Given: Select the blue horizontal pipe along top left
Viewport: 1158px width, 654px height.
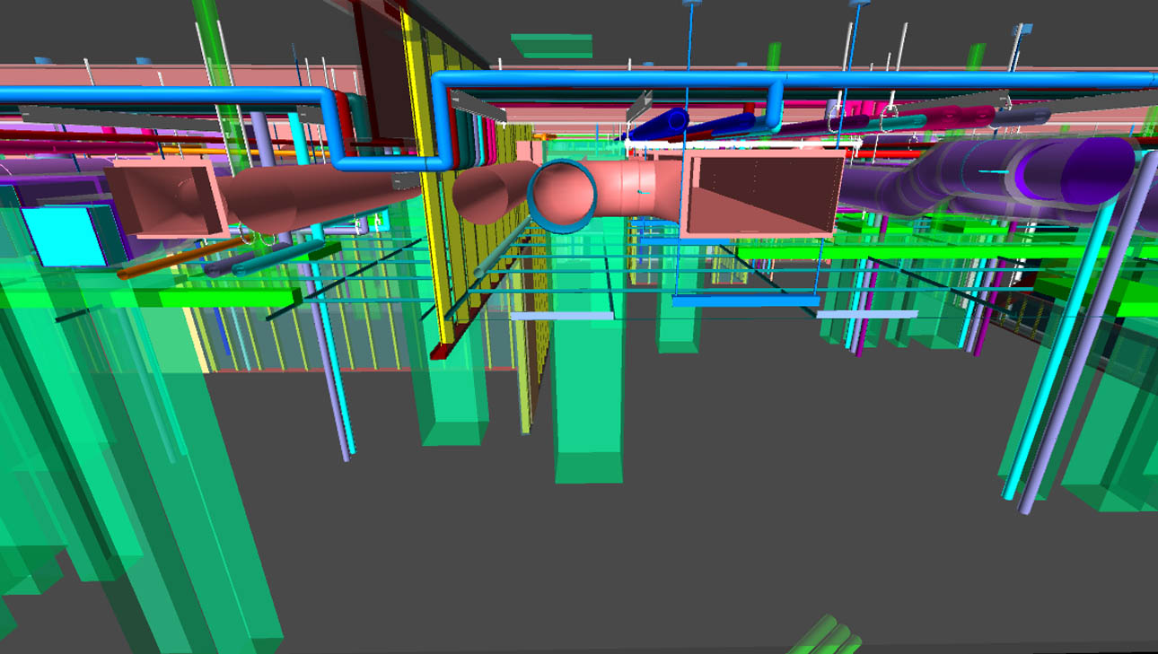Looking at the screenshot, I should (x=162, y=93).
